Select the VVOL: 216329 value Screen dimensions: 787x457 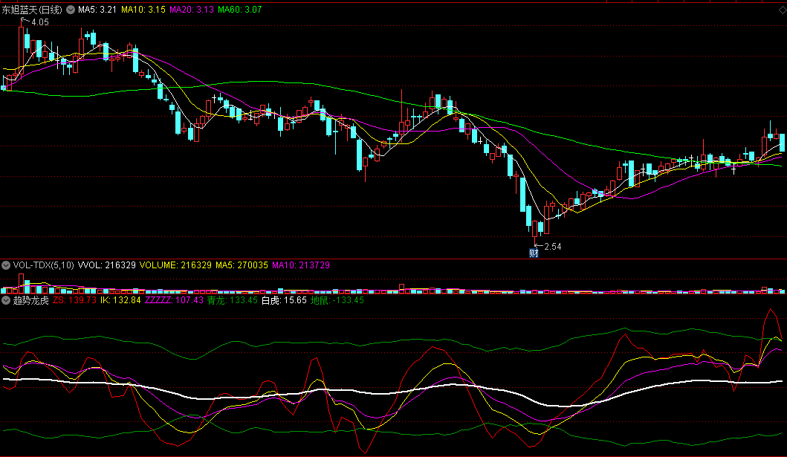(107, 265)
